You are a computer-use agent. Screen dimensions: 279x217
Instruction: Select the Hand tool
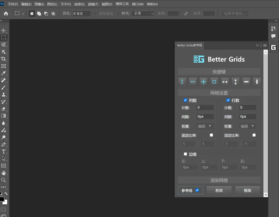(x=3, y=173)
